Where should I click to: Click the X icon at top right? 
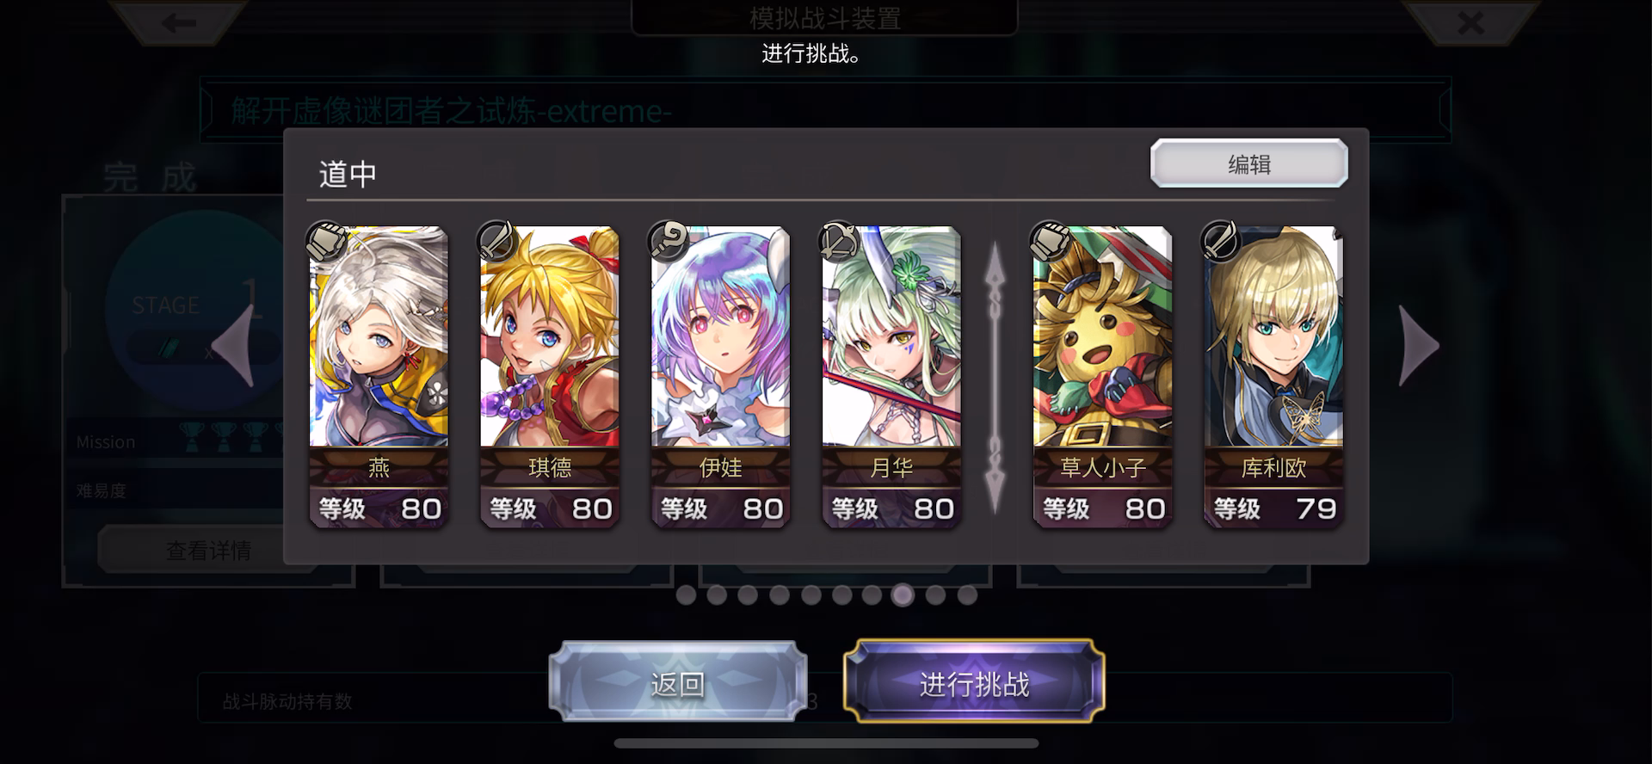[x=1470, y=22]
